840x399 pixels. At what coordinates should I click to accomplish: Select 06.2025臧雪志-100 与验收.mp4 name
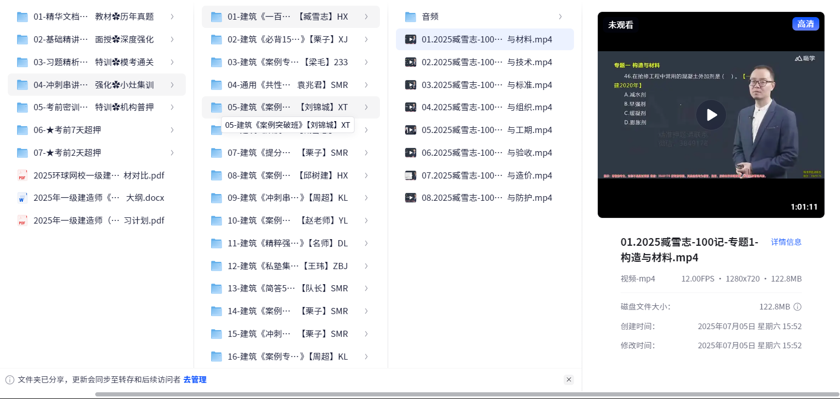click(487, 153)
